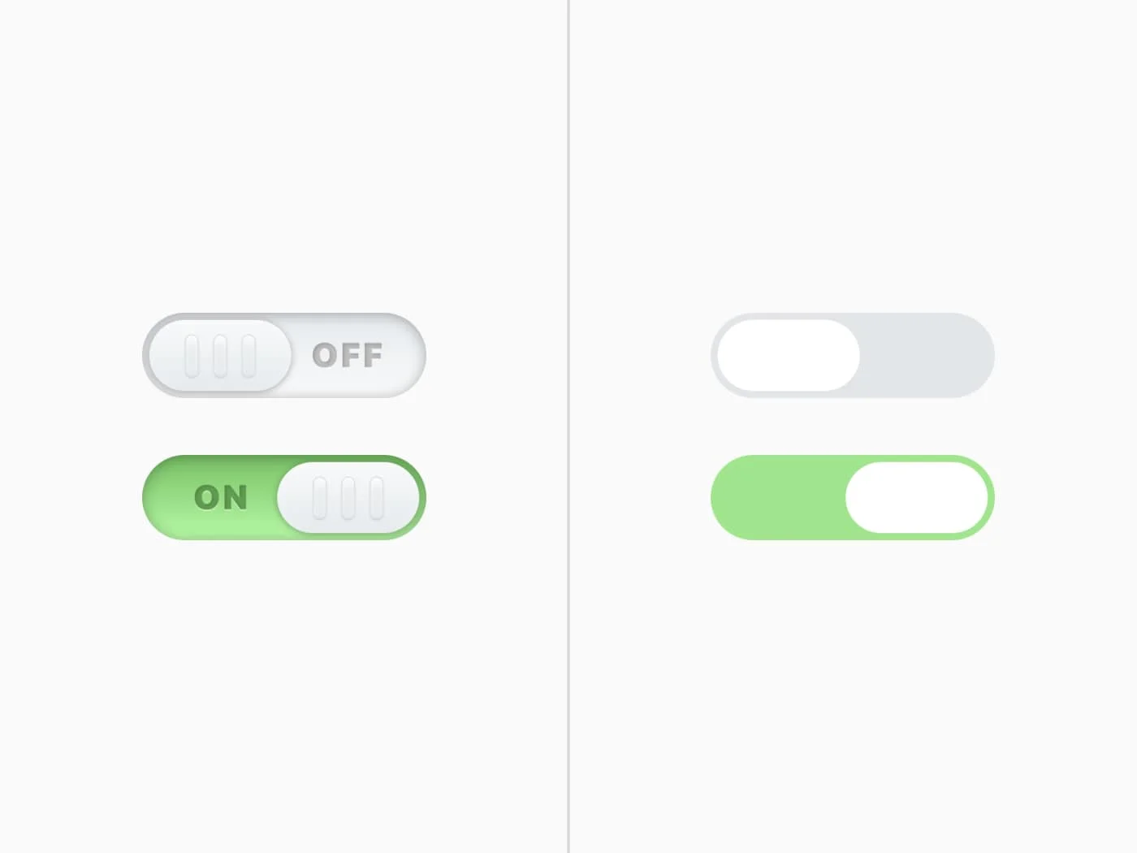
Task: Toggle the green ON switch off
Action: click(x=284, y=497)
